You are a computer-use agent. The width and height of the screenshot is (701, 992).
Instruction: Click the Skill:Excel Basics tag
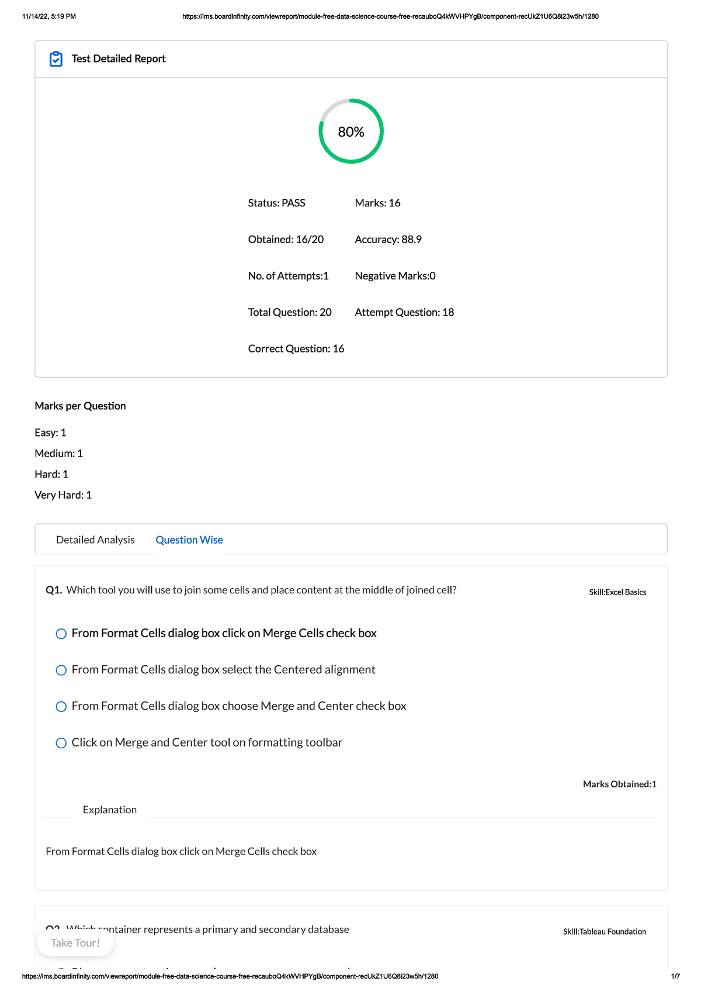(x=617, y=592)
